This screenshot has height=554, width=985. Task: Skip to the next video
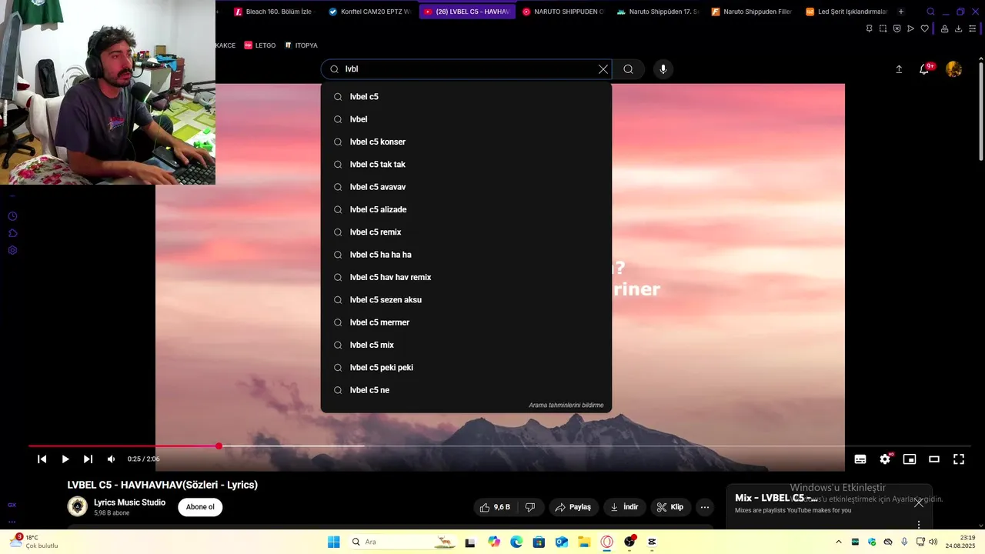tap(88, 459)
